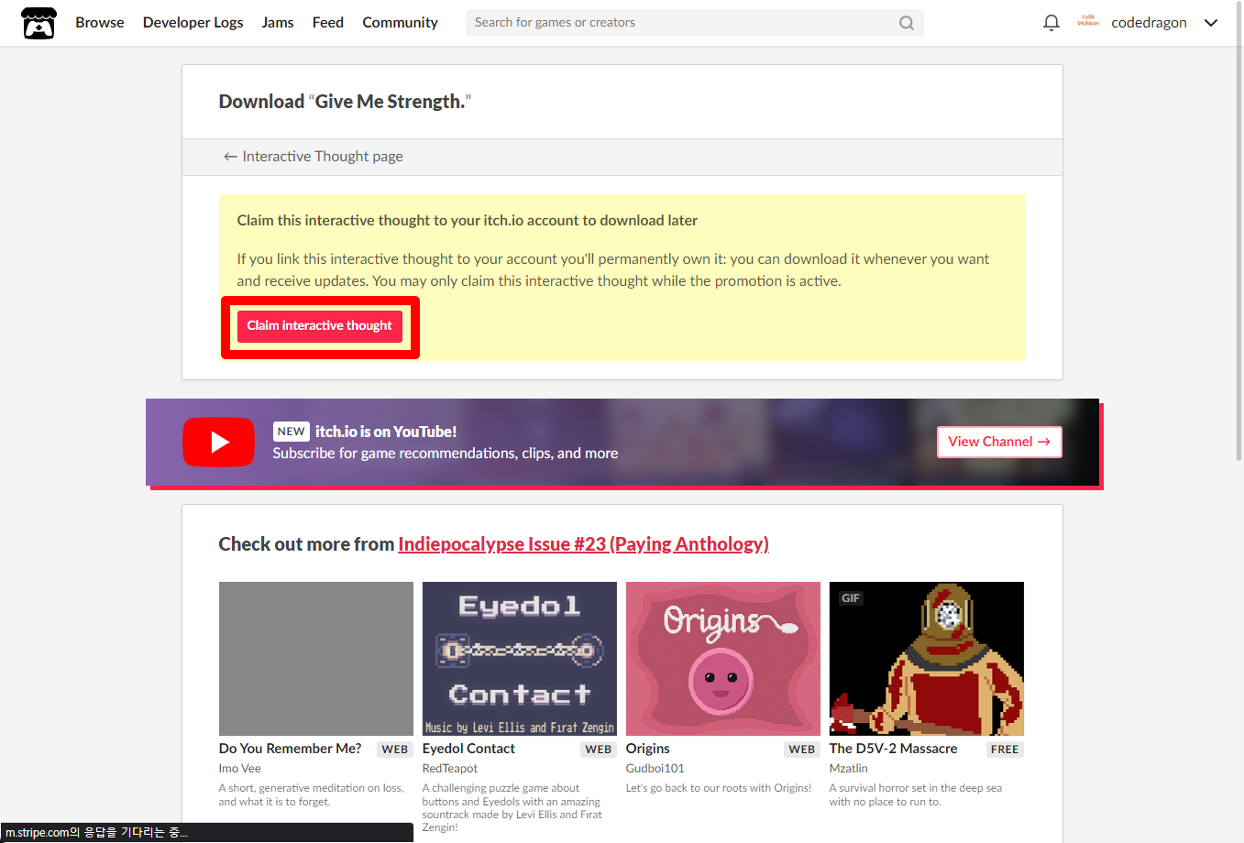This screenshot has width=1244, height=843.
Task: Go to Jams
Action: tap(278, 23)
